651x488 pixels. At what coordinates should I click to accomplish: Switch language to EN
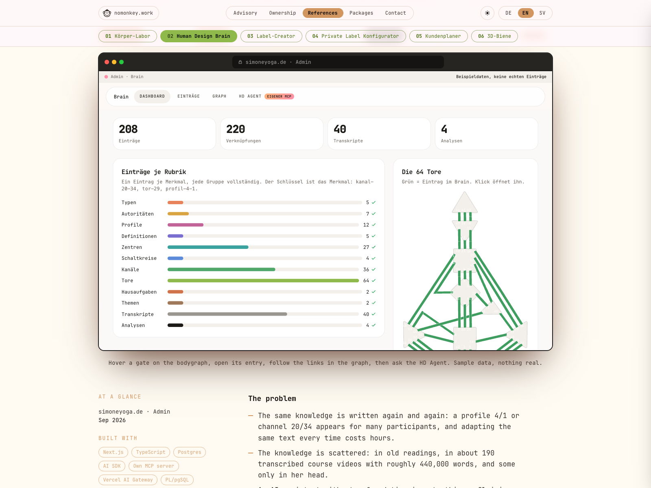pyautogui.click(x=525, y=13)
